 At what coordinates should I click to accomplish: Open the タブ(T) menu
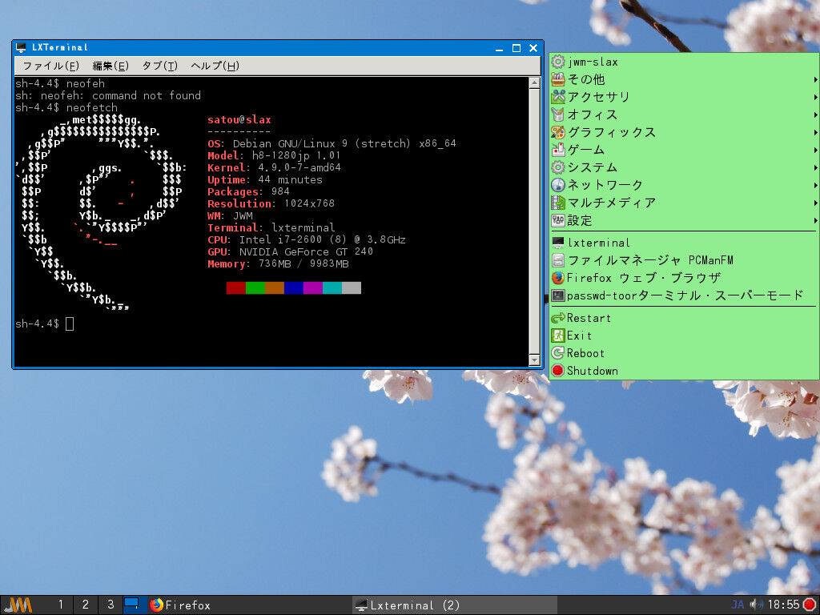point(159,66)
